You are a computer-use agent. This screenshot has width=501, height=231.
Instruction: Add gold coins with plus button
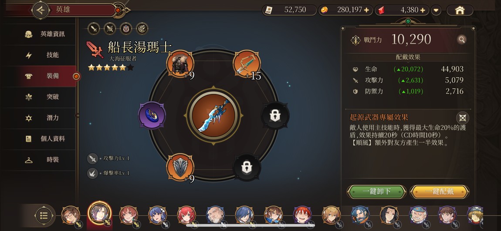pyautogui.click(x=366, y=10)
